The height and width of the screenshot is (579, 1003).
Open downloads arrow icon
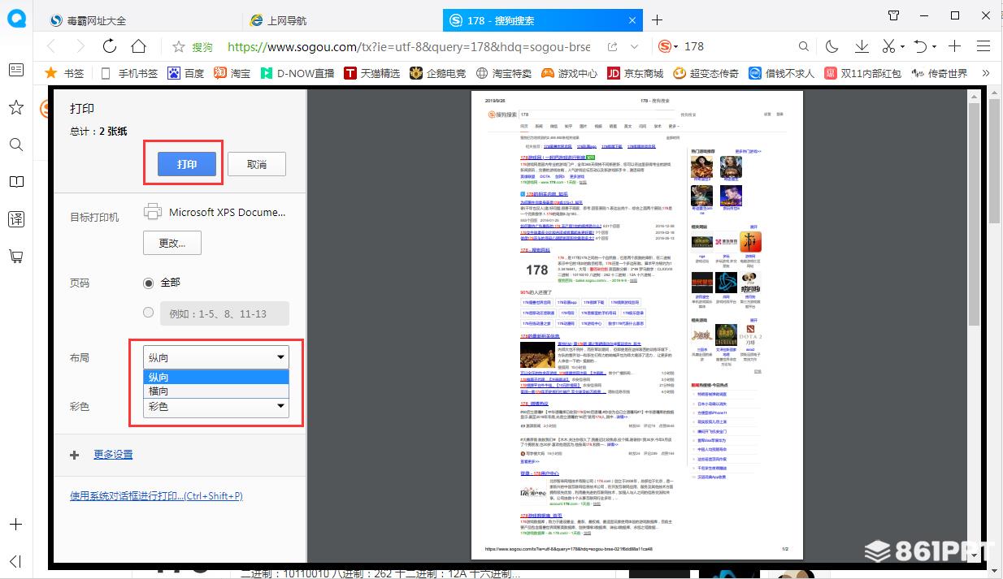pyautogui.click(x=862, y=46)
